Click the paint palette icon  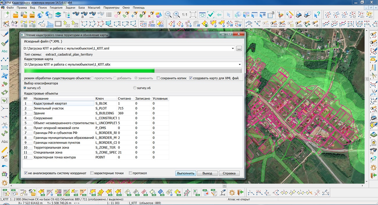click(281, 14)
